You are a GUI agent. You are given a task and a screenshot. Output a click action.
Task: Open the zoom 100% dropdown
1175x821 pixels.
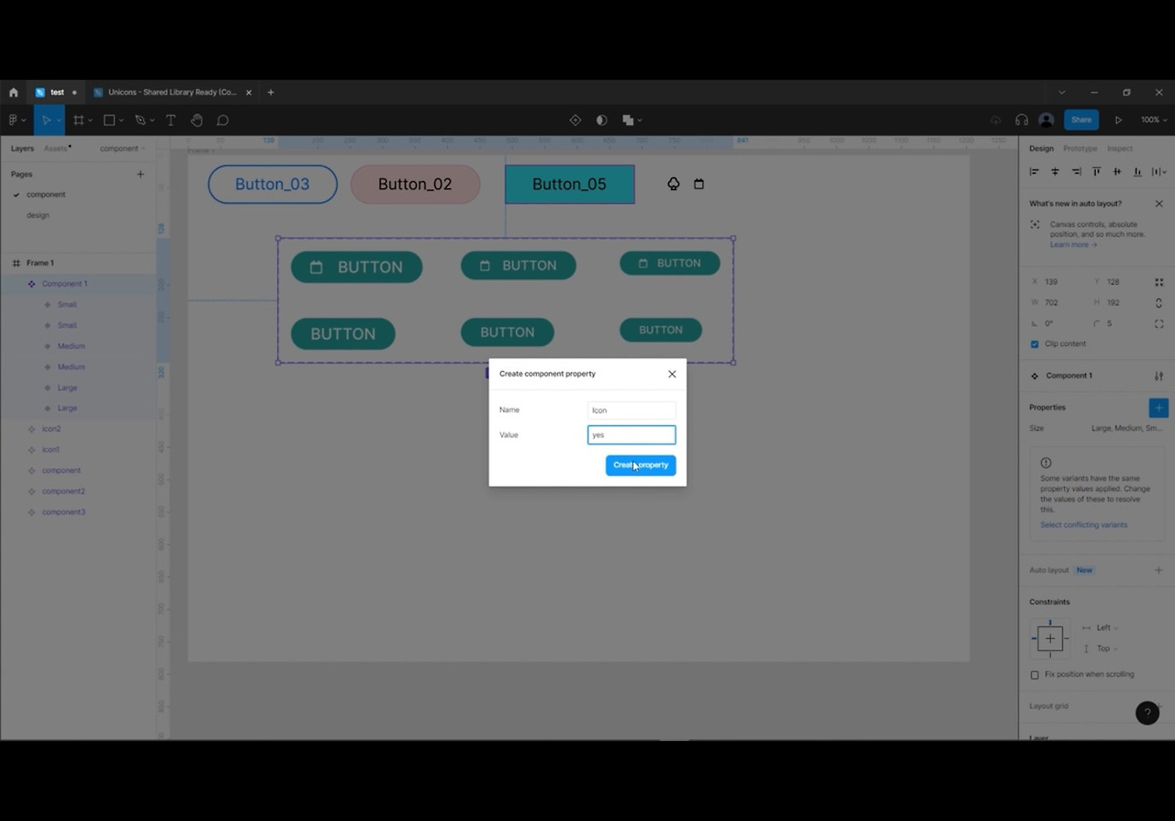tap(1154, 120)
